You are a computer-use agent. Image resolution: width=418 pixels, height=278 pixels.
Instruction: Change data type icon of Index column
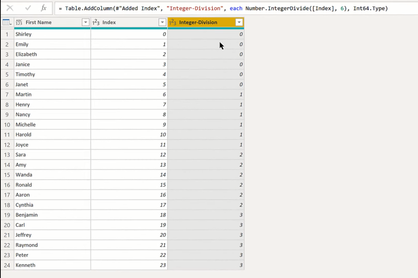[x=96, y=22]
